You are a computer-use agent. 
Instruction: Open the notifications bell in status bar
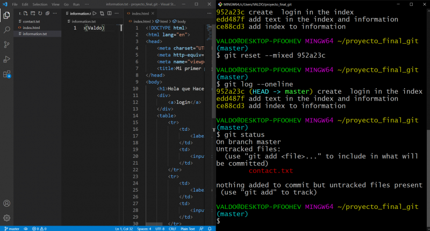pyautogui.click(x=210, y=228)
